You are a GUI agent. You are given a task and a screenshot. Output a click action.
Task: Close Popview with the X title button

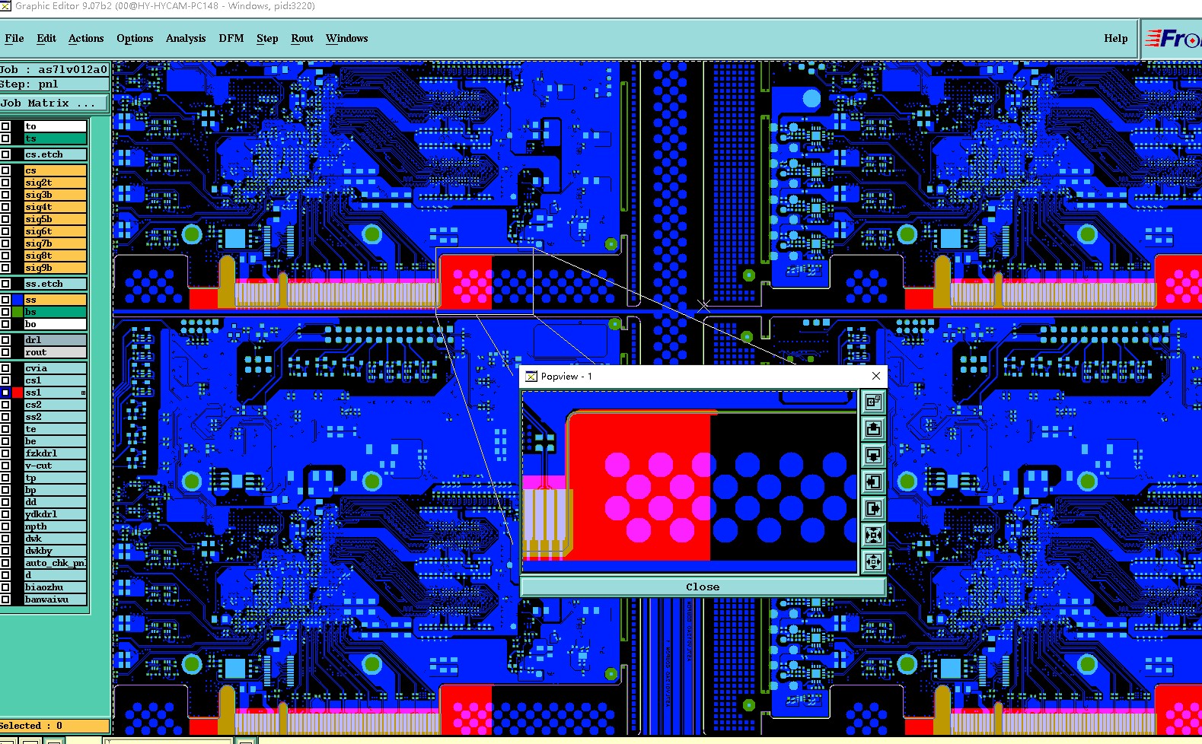click(x=876, y=376)
